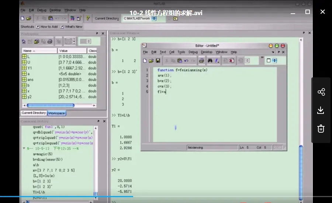This screenshot has width=332, height=203.
Task: Open Text menu in Editor window
Action: (163, 52)
